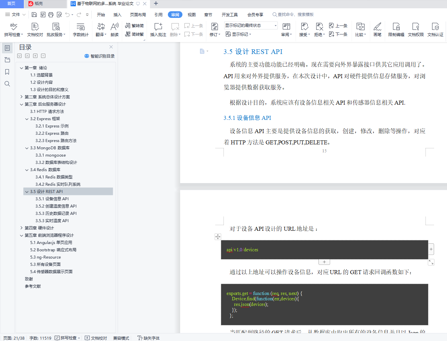
Task: Click 字数: 11519 in the status bar
Action: tap(40, 338)
